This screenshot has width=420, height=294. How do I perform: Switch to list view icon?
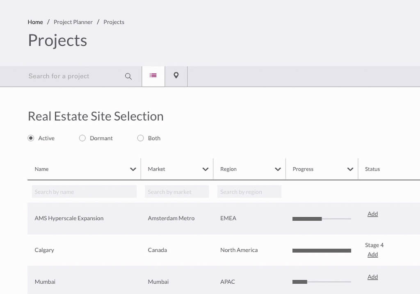[x=153, y=76]
